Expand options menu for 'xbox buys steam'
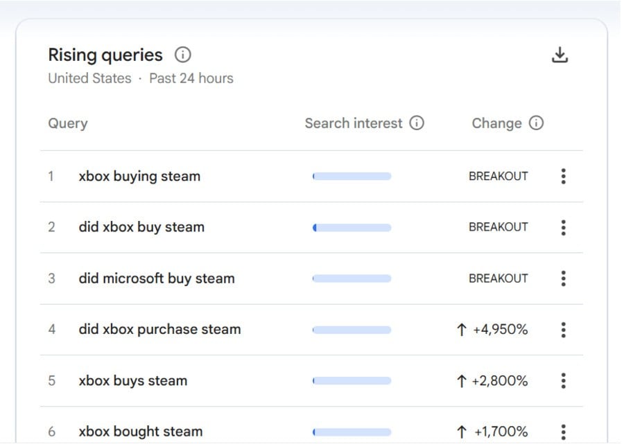624x444 pixels. click(563, 381)
